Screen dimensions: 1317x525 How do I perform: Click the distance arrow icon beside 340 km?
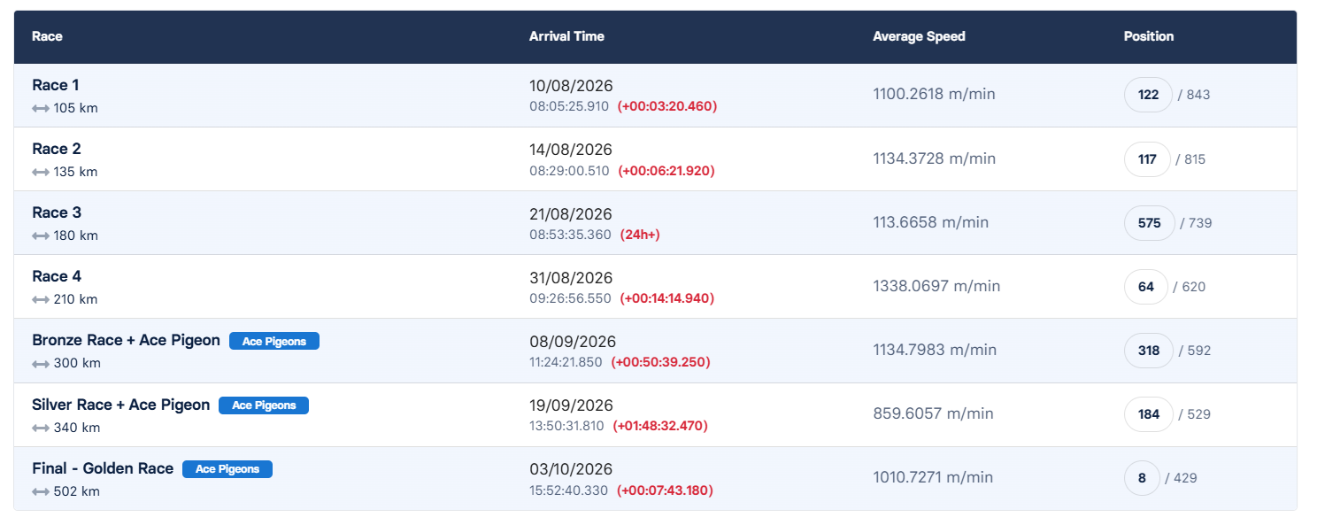41,428
